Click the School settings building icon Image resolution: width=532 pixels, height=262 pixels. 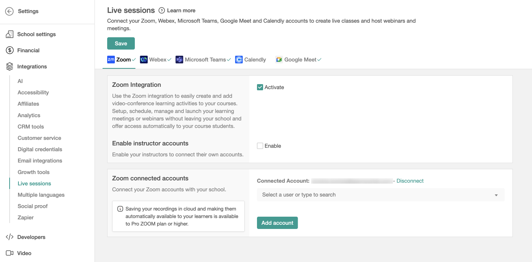[x=10, y=34]
